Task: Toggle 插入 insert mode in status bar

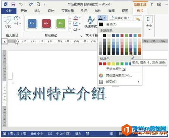Action: tap(78, 134)
